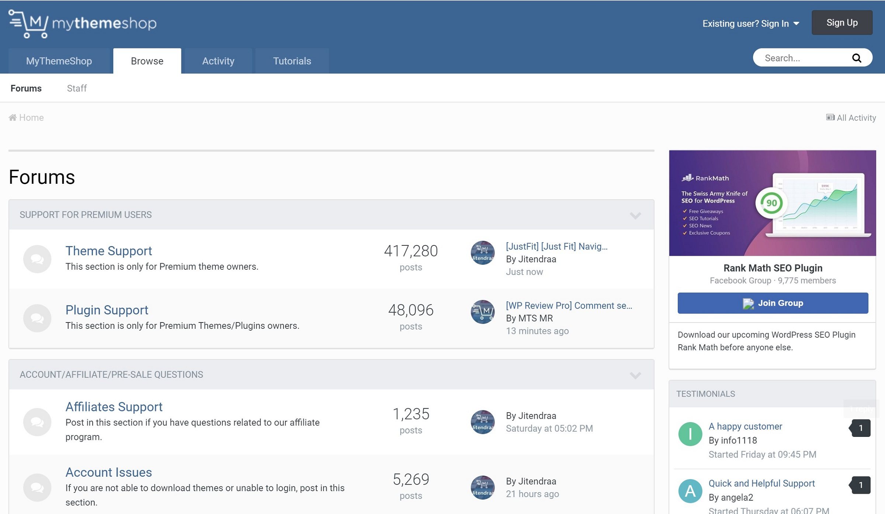Image resolution: width=885 pixels, height=514 pixels.
Task: Collapse the Support For Premium Users section
Action: click(635, 215)
